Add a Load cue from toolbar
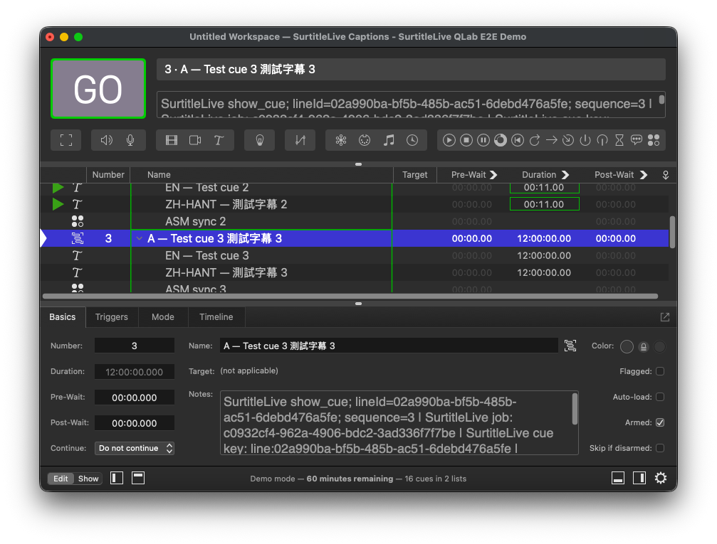The width and height of the screenshot is (717, 544). coord(501,140)
